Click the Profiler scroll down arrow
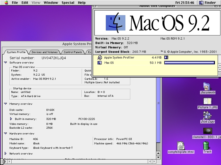Image resolution: width=221 pixels, height=165 pixels. coord(158,157)
